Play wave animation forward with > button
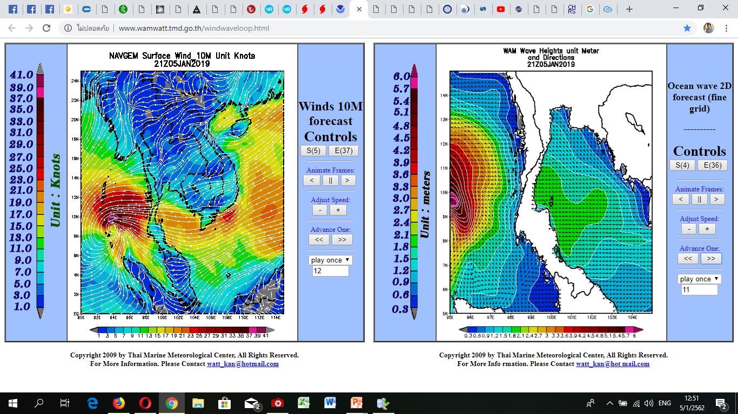This screenshot has width=738, height=414. click(x=716, y=199)
